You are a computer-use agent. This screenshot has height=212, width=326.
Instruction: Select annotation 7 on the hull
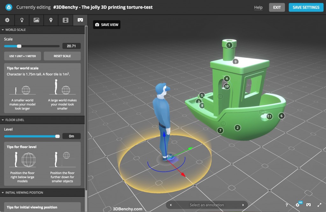click(x=220, y=130)
